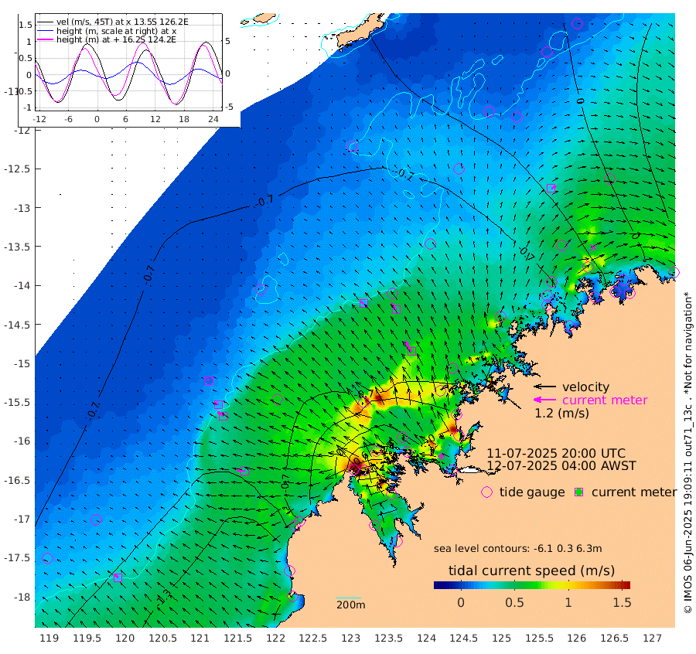Select current meter square near 12.75S 125.7E

click(x=551, y=188)
